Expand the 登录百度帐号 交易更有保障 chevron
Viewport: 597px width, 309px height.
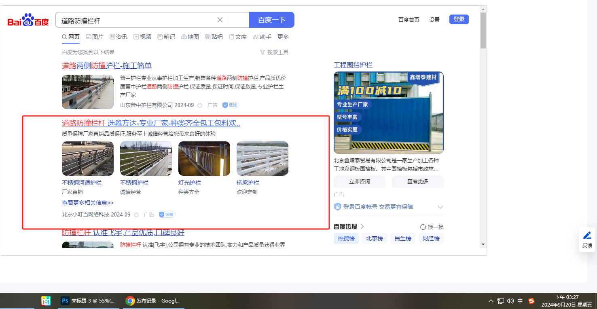pos(440,207)
